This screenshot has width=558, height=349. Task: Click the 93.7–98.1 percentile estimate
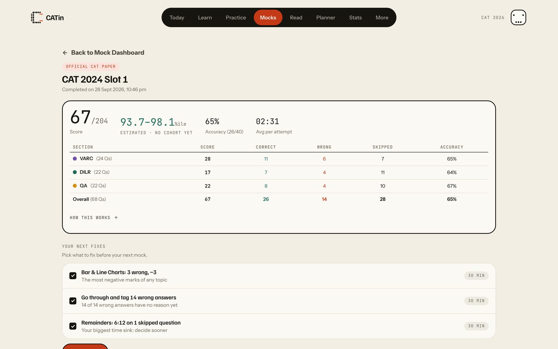pyautogui.click(x=153, y=122)
